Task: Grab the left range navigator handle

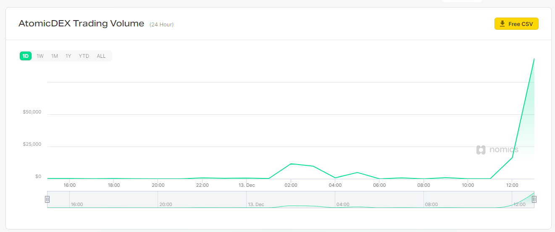Action: pyautogui.click(x=47, y=199)
